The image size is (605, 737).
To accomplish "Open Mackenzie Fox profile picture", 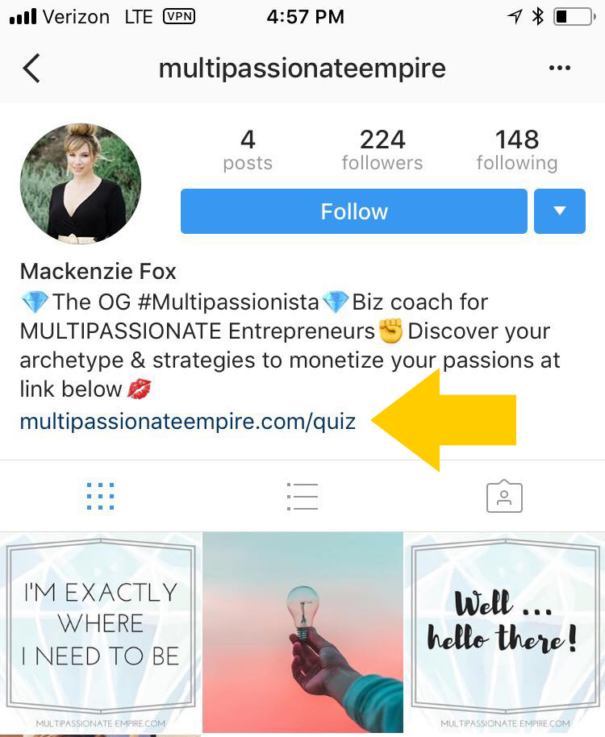I will coord(81,184).
